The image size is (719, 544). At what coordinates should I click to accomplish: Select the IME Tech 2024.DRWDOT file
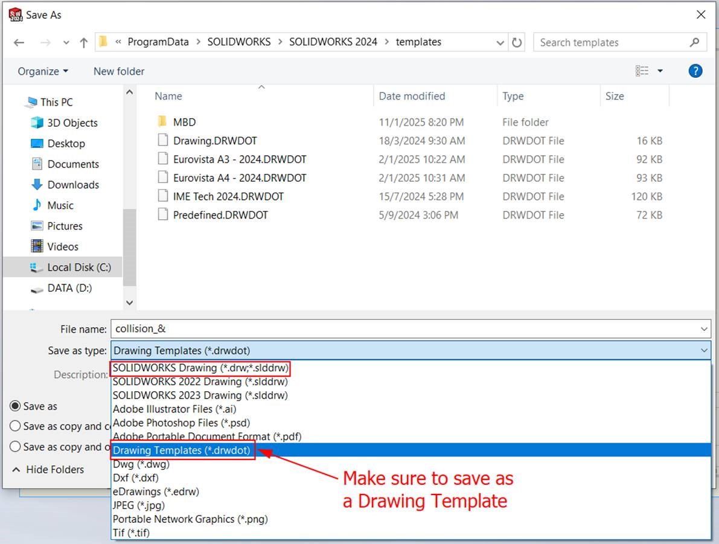pos(228,196)
